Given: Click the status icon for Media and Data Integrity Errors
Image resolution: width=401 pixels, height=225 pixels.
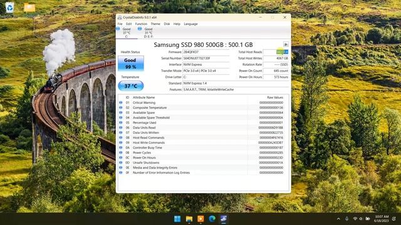Looking at the screenshot, I should 121,167.
